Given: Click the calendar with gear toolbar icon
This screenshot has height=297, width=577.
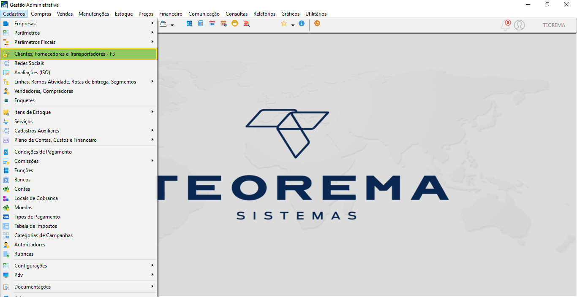Looking at the screenshot, I should 223,24.
